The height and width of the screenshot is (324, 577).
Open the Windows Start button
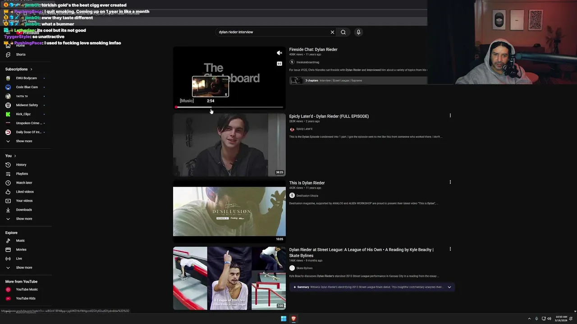click(284, 319)
